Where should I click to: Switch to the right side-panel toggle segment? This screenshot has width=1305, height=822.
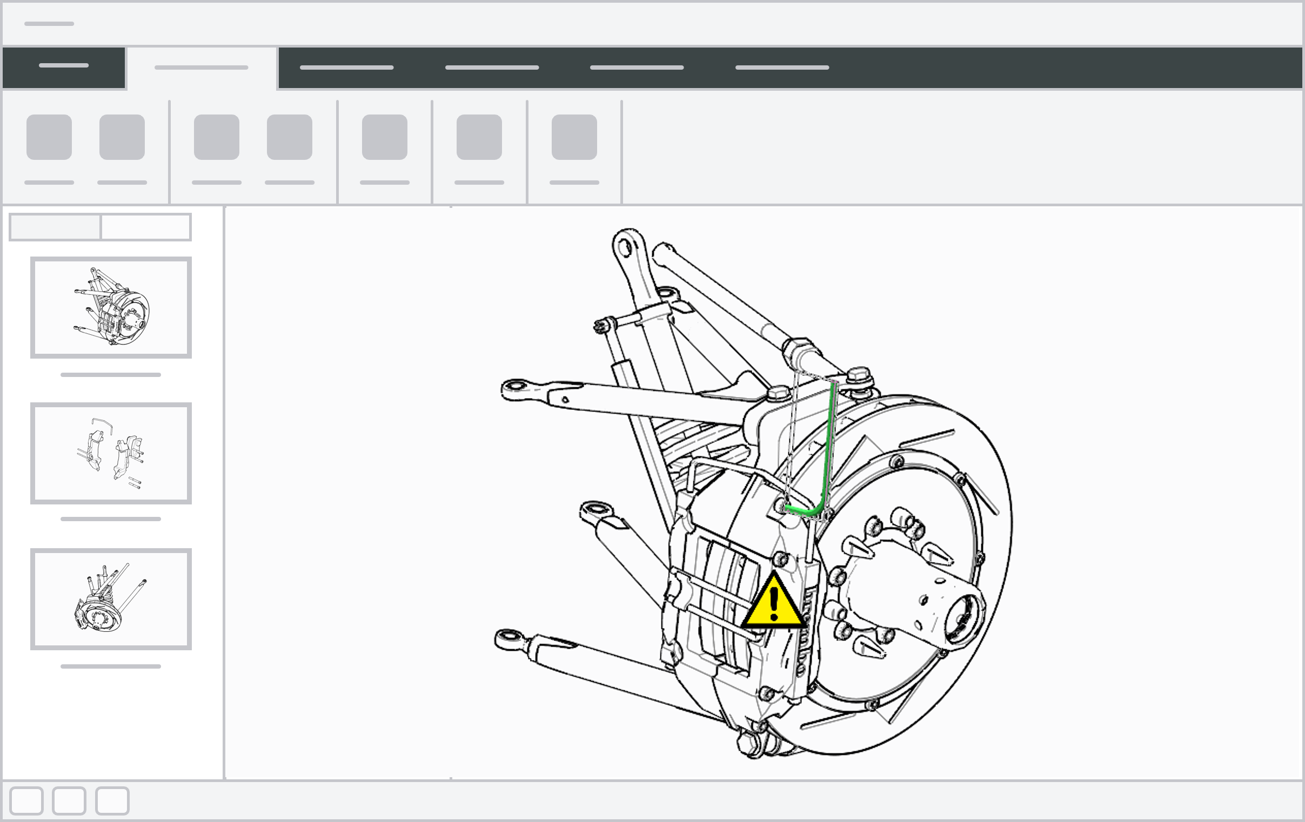tap(145, 227)
